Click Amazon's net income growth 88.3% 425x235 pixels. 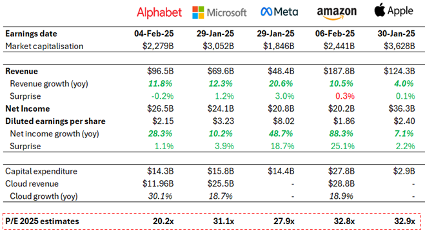click(x=341, y=134)
